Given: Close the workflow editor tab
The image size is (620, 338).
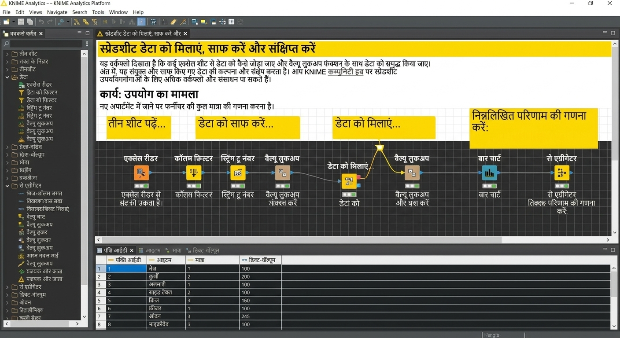Looking at the screenshot, I should click(185, 33).
